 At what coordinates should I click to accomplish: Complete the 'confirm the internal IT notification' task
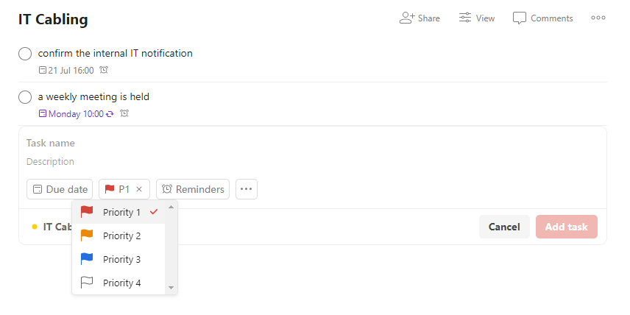pyautogui.click(x=25, y=54)
